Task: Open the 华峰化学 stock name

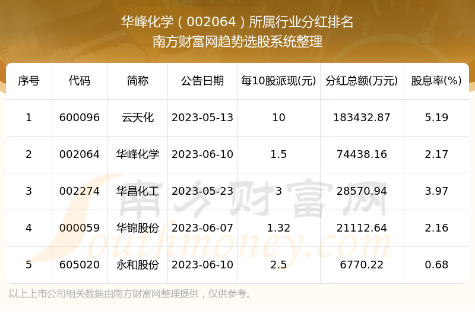Action: pyautogui.click(x=138, y=154)
